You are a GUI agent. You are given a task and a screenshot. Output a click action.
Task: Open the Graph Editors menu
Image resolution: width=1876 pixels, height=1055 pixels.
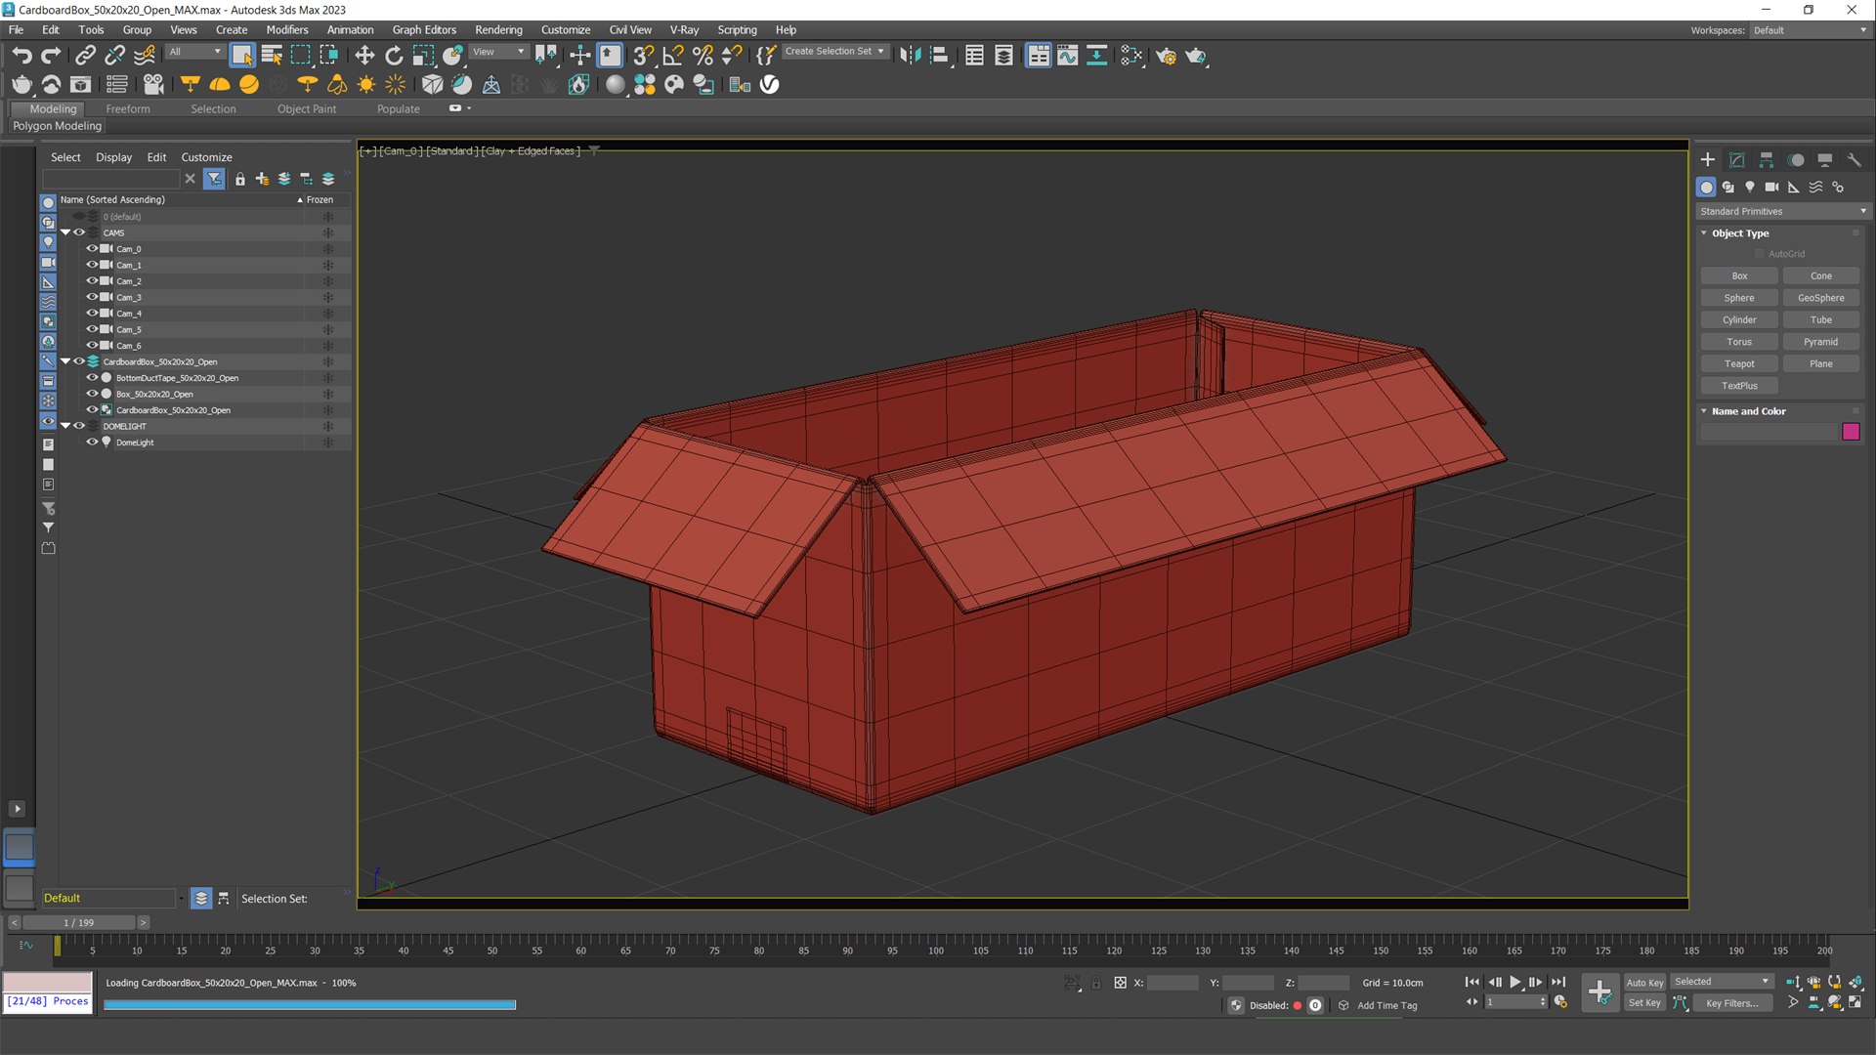pyautogui.click(x=424, y=30)
